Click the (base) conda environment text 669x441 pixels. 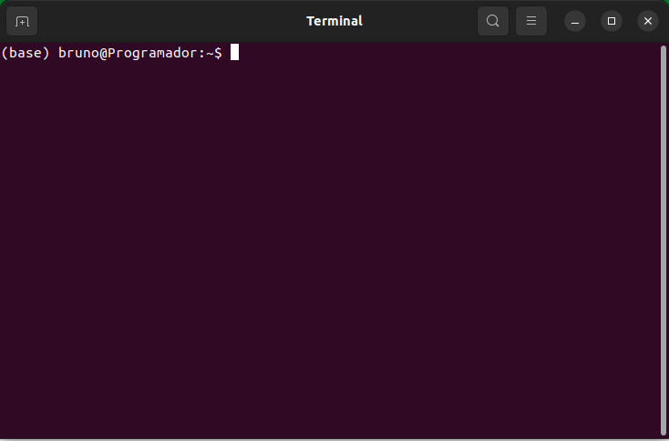[26, 53]
